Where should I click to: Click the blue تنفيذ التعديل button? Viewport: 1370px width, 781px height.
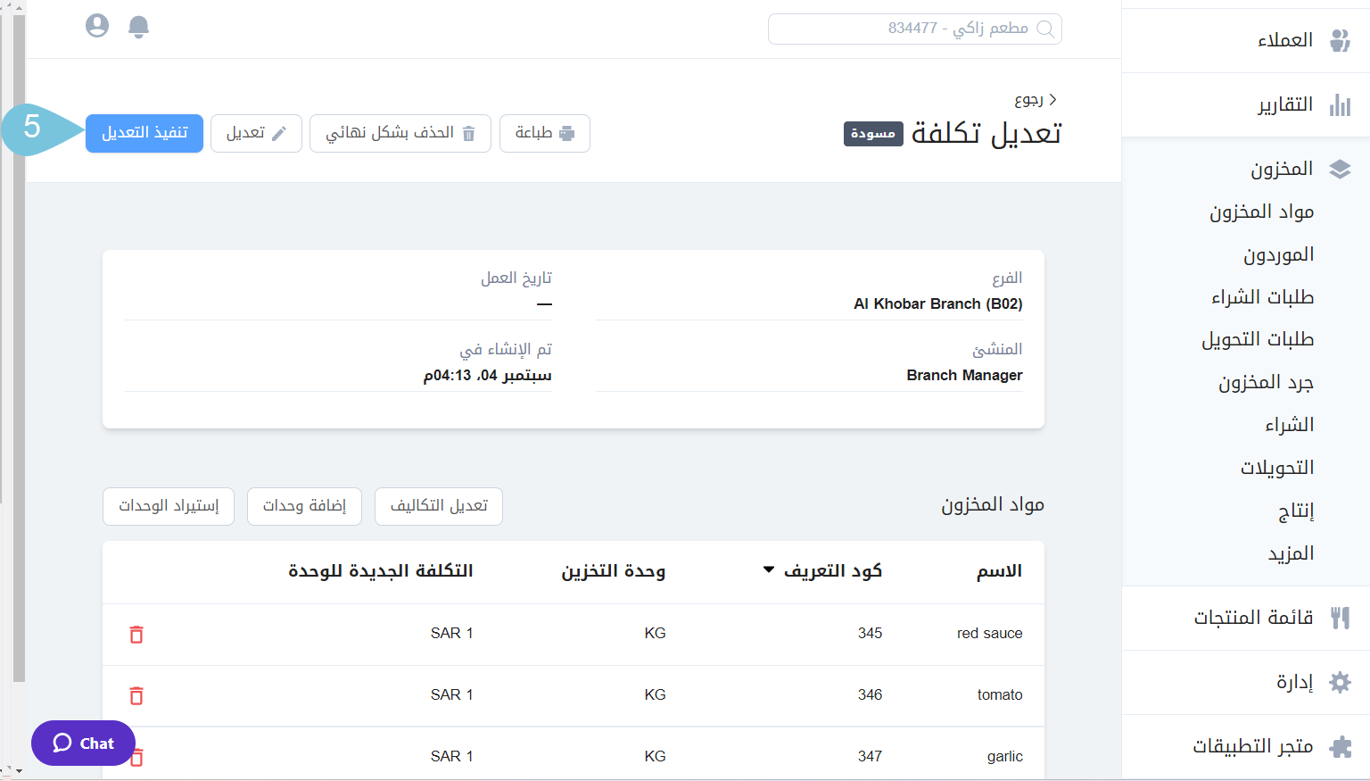click(x=144, y=134)
